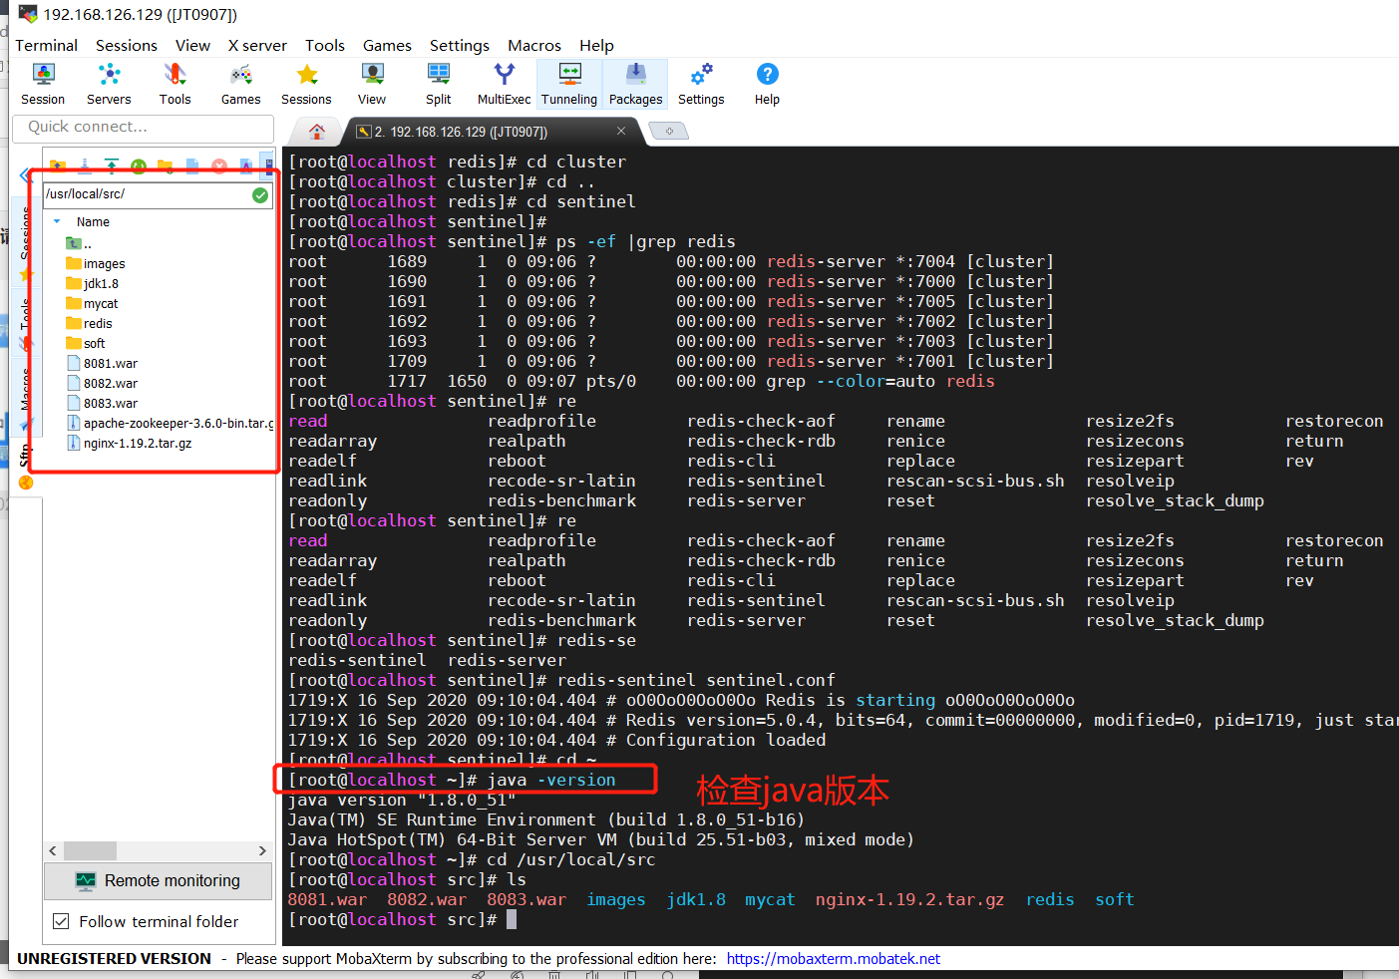
Task: Select the nginx-1.19.2.tar.gz file in SFTP list
Action: click(130, 444)
